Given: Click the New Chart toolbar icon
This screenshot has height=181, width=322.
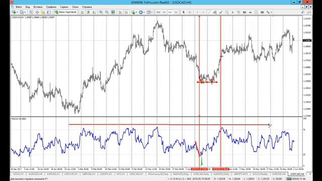Looking at the screenshot, I should [14, 12].
